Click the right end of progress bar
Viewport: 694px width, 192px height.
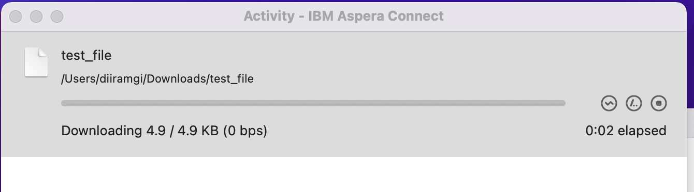[x=562, y=103]
